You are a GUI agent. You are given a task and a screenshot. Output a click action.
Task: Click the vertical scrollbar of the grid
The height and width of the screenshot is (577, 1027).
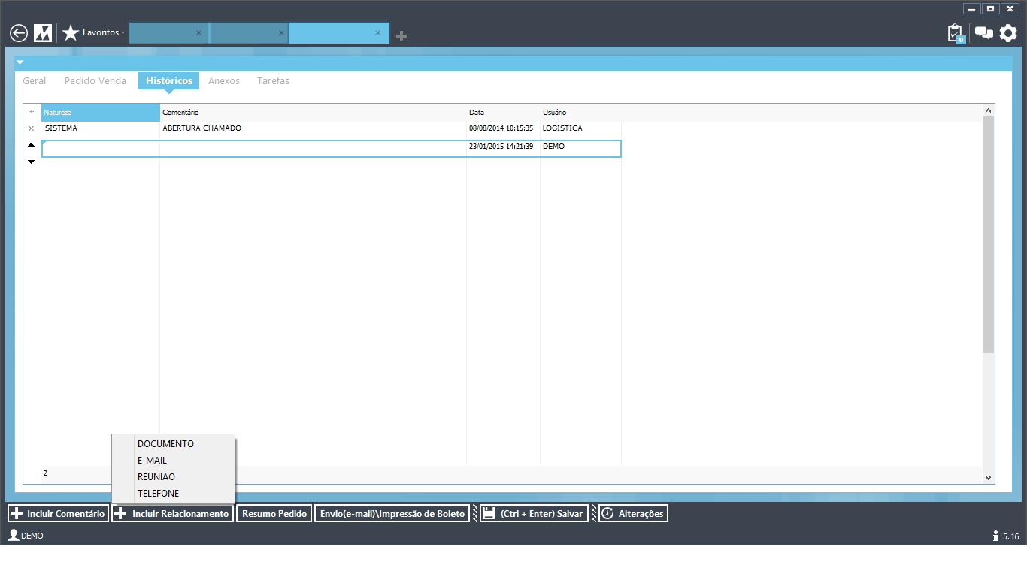tap(988, 234)
